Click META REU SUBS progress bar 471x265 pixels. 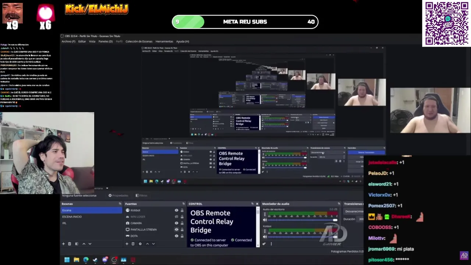tap(245, 22)
